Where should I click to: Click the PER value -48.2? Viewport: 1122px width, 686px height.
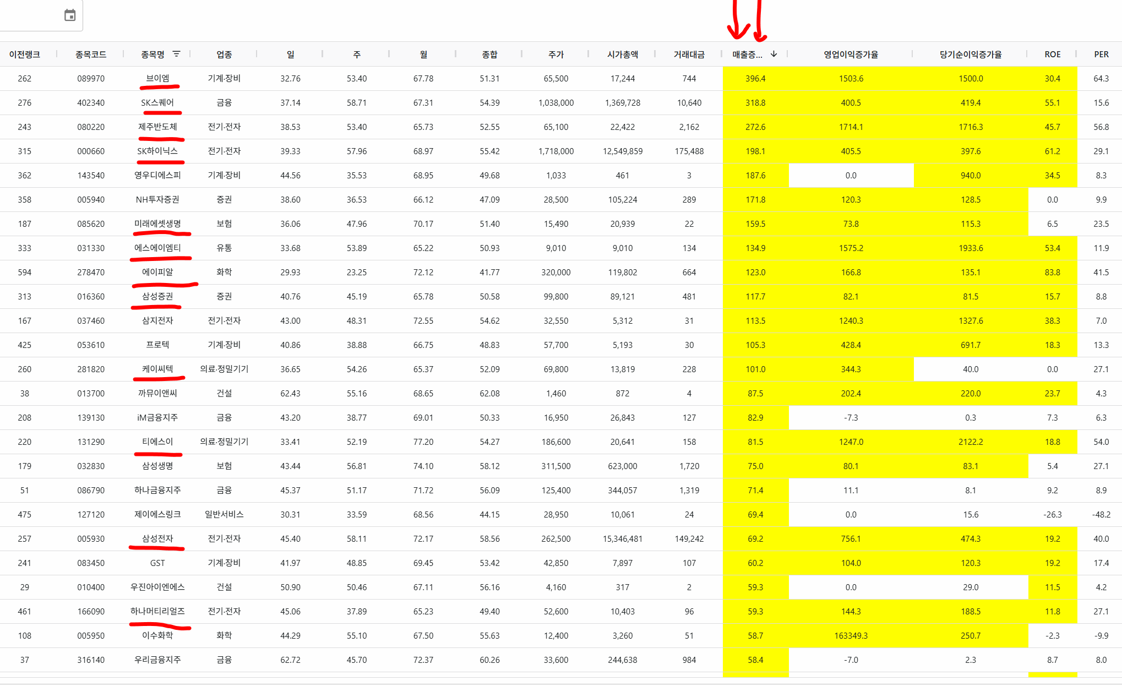1101,515
